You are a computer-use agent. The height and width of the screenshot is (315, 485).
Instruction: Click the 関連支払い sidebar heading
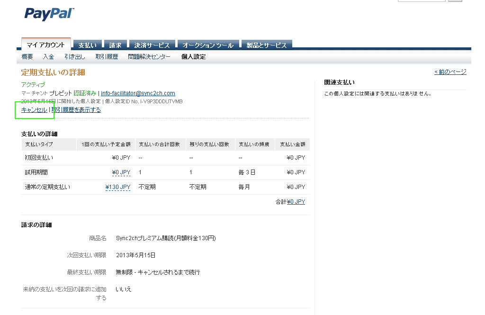point(339,82)
